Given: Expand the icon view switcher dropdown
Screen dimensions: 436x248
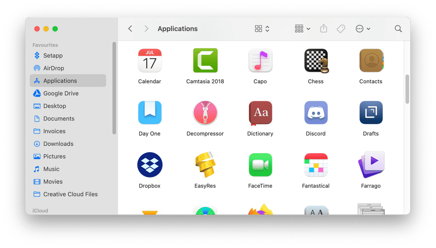Looking at the screenshot, I should 262,29.
